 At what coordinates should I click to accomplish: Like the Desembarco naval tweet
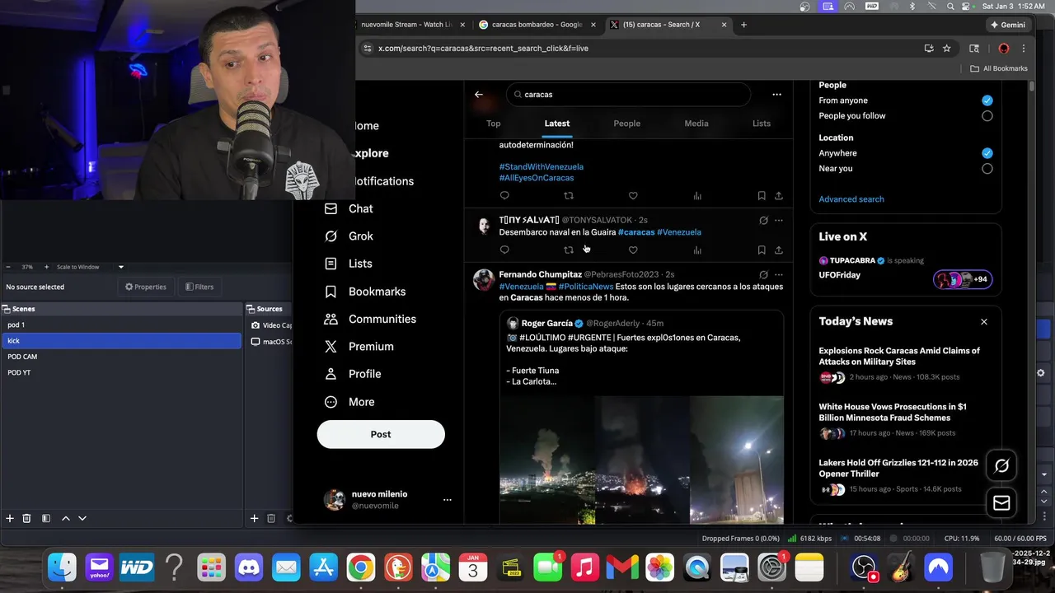[x=633, y=250]
